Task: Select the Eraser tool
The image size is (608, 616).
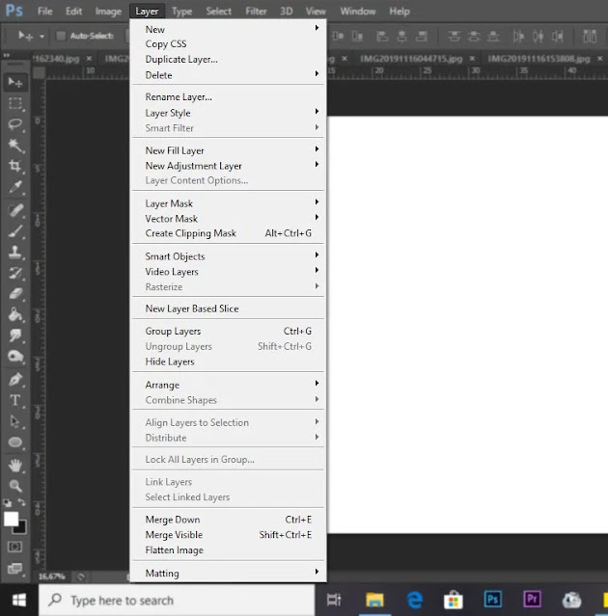Action: coord(15,293)
